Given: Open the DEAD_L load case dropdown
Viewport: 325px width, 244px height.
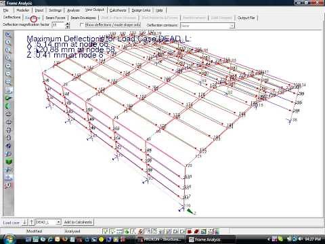Looking at the screenshot, I should point(58,222).
